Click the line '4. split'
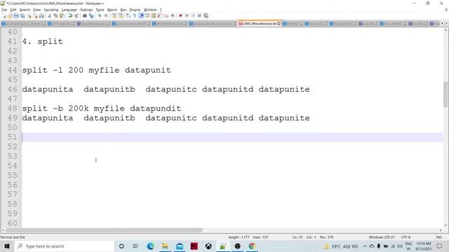This screenshot has width=449, height=252. pyautogui.click(x=42, y=41)
